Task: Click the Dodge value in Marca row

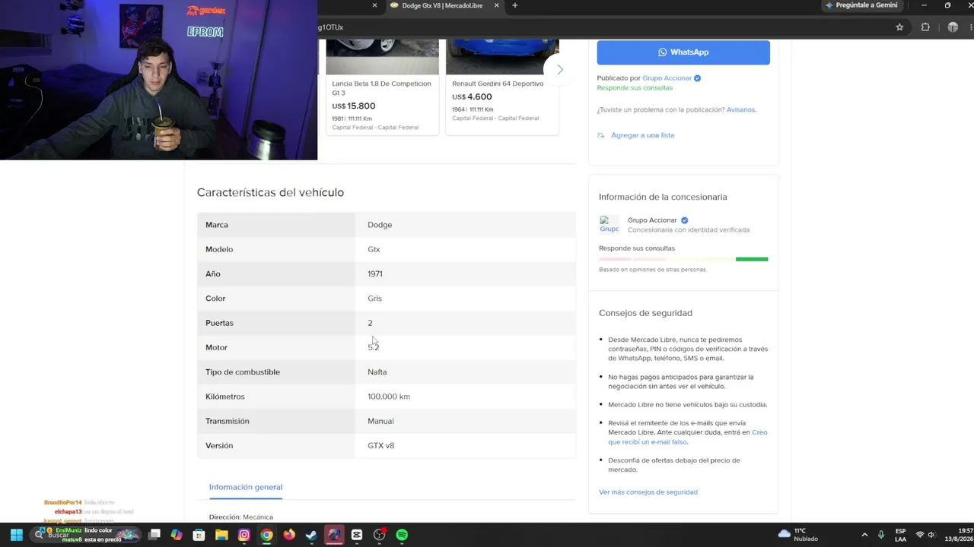Action: (x=380, y=225)
